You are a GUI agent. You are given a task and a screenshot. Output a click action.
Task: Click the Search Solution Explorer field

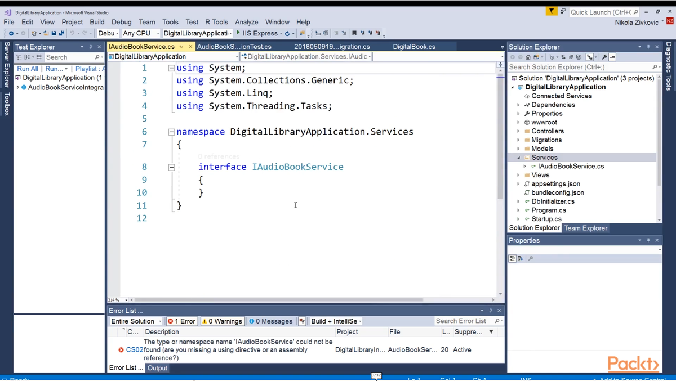coord(584,67)
